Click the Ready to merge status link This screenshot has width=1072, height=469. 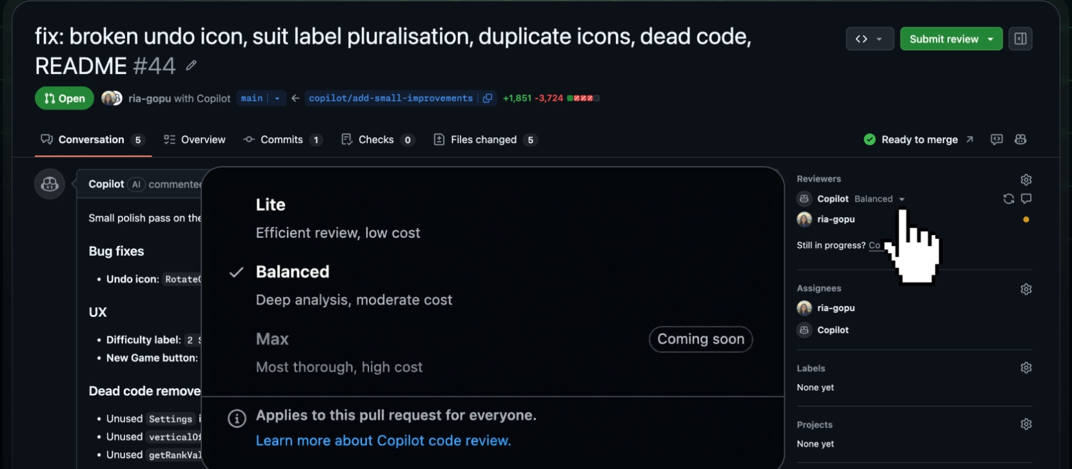(918, 139)
